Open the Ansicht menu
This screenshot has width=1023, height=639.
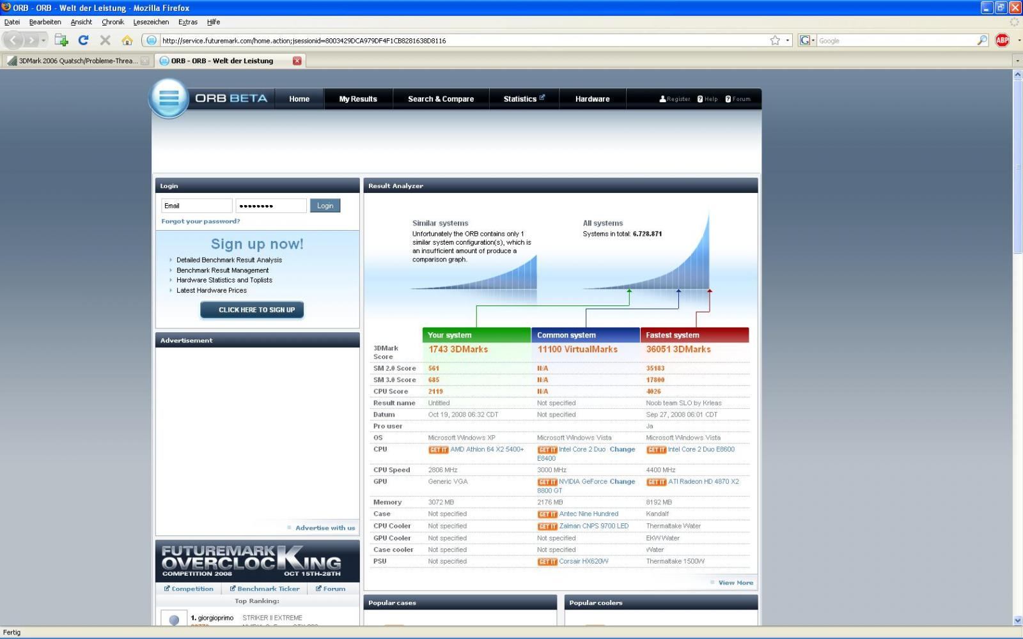pyautogui.click(x=81, y=22)
